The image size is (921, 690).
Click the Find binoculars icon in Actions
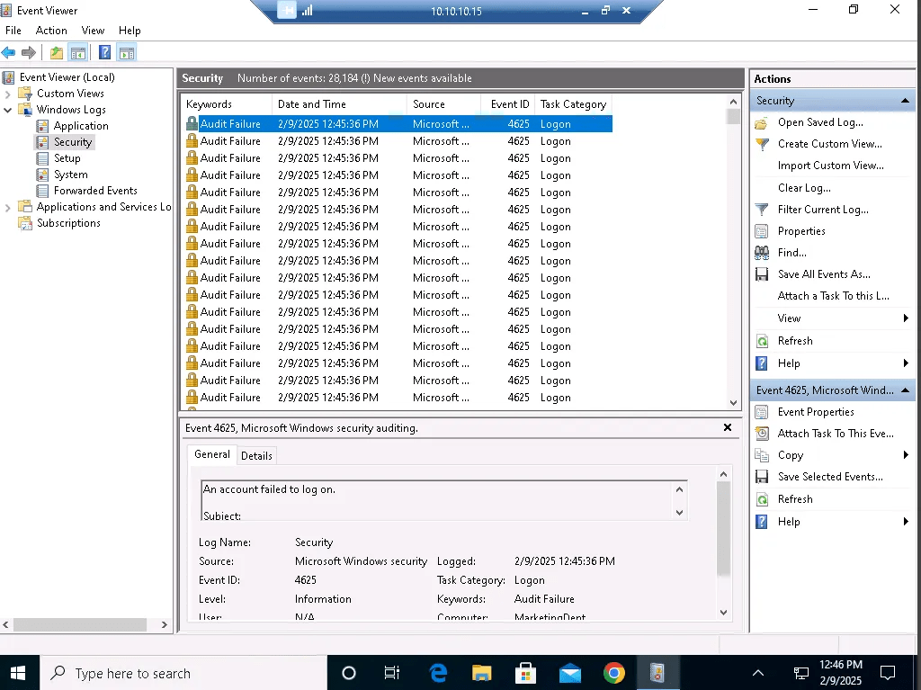point(762,253)
